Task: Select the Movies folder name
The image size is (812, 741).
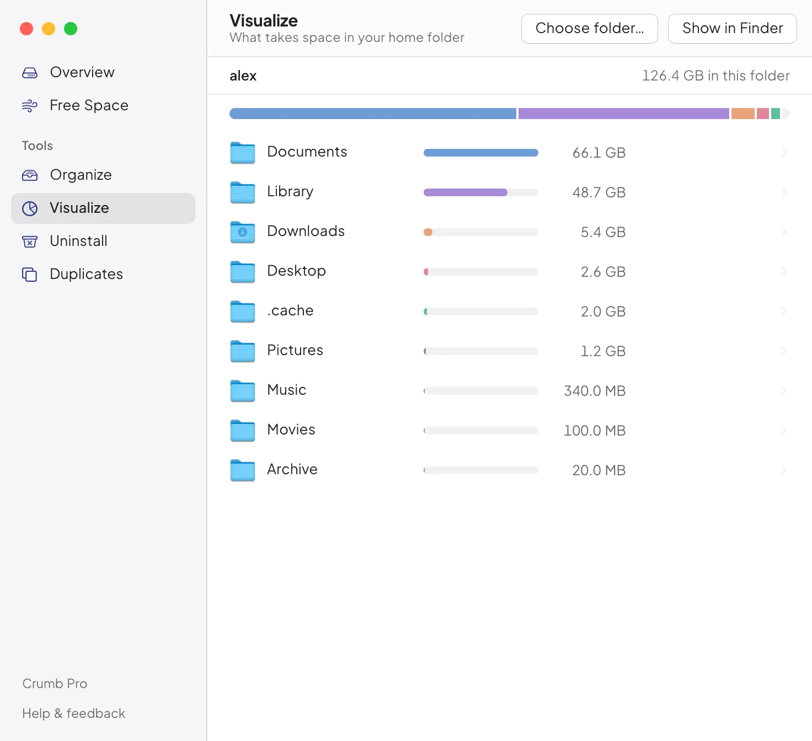Action: pyautogui.click(x=291, y=429)
